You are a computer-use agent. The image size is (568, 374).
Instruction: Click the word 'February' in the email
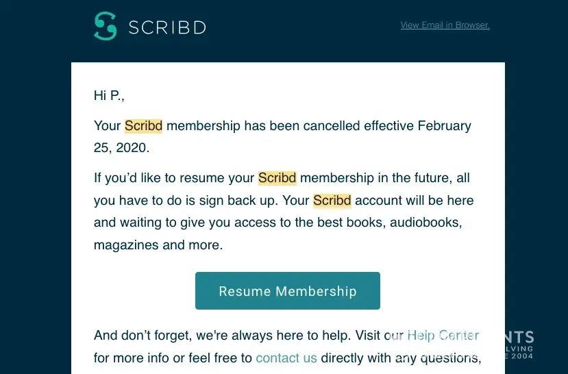coord(444,126)
